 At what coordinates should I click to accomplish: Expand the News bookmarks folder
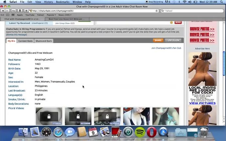pyautogui.click(x=65, y=15)
